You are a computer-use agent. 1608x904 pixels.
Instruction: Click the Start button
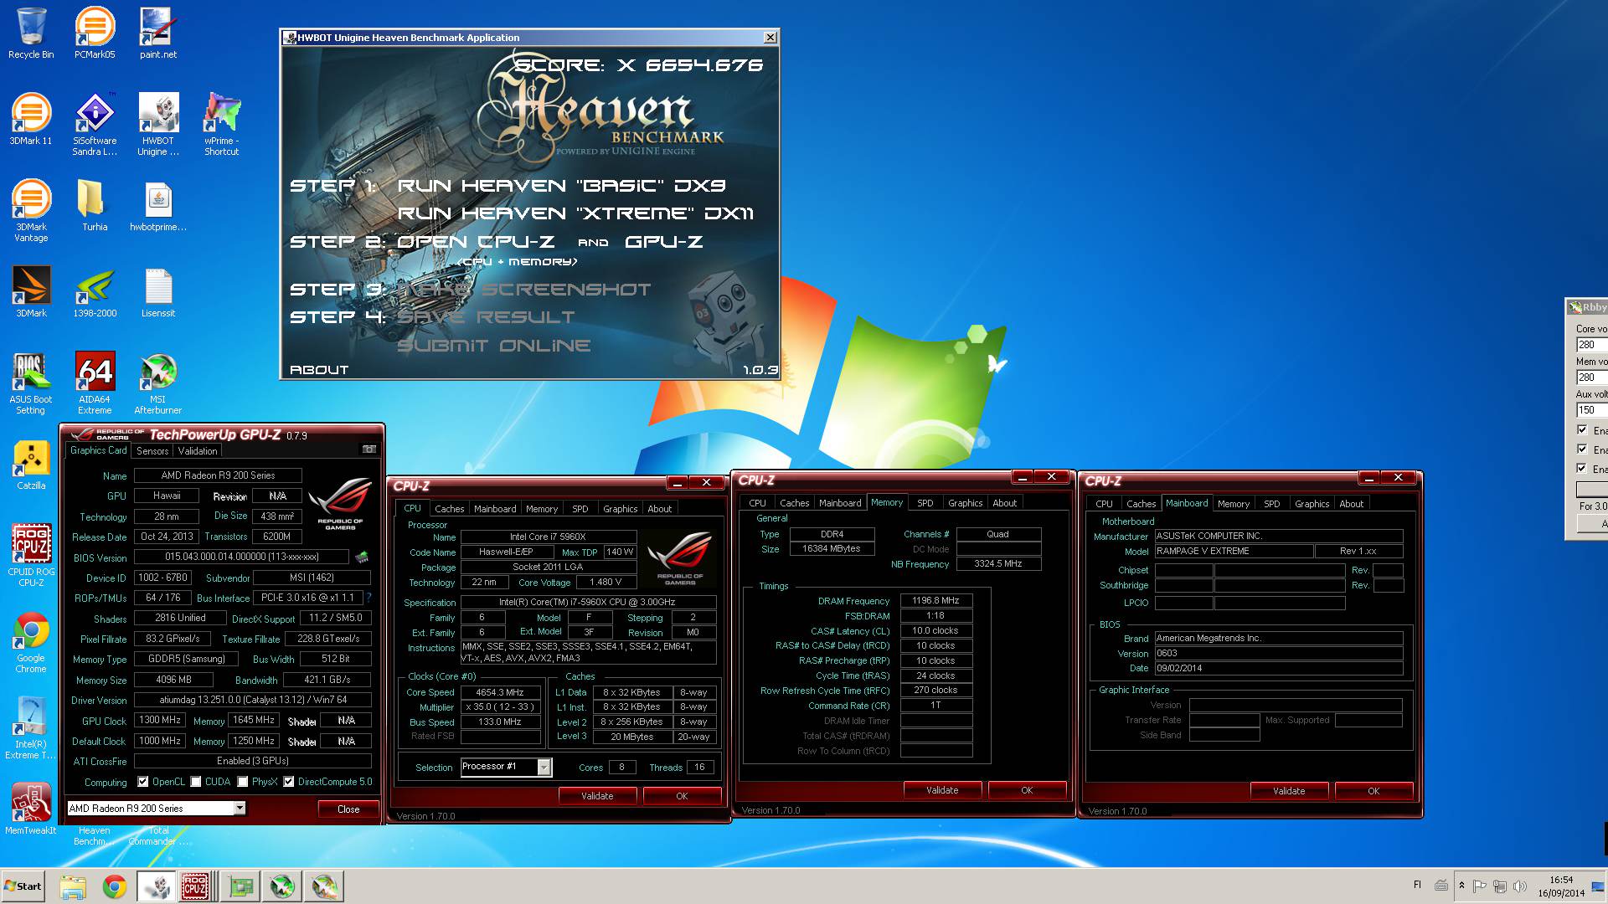click(x=23, y=886)
